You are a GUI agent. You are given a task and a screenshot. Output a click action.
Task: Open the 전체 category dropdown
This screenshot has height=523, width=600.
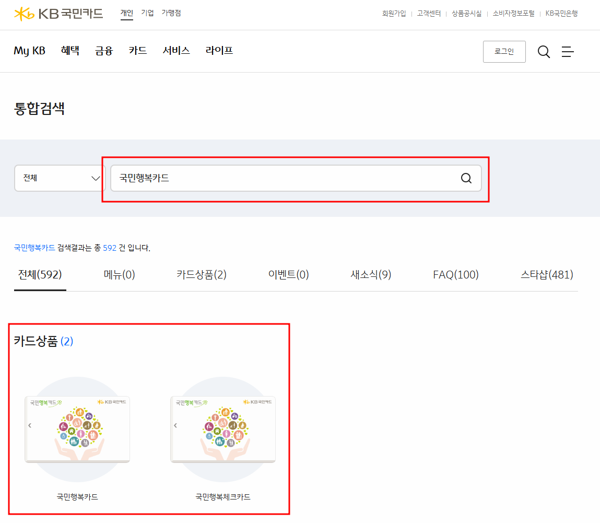tap(60, 178)
